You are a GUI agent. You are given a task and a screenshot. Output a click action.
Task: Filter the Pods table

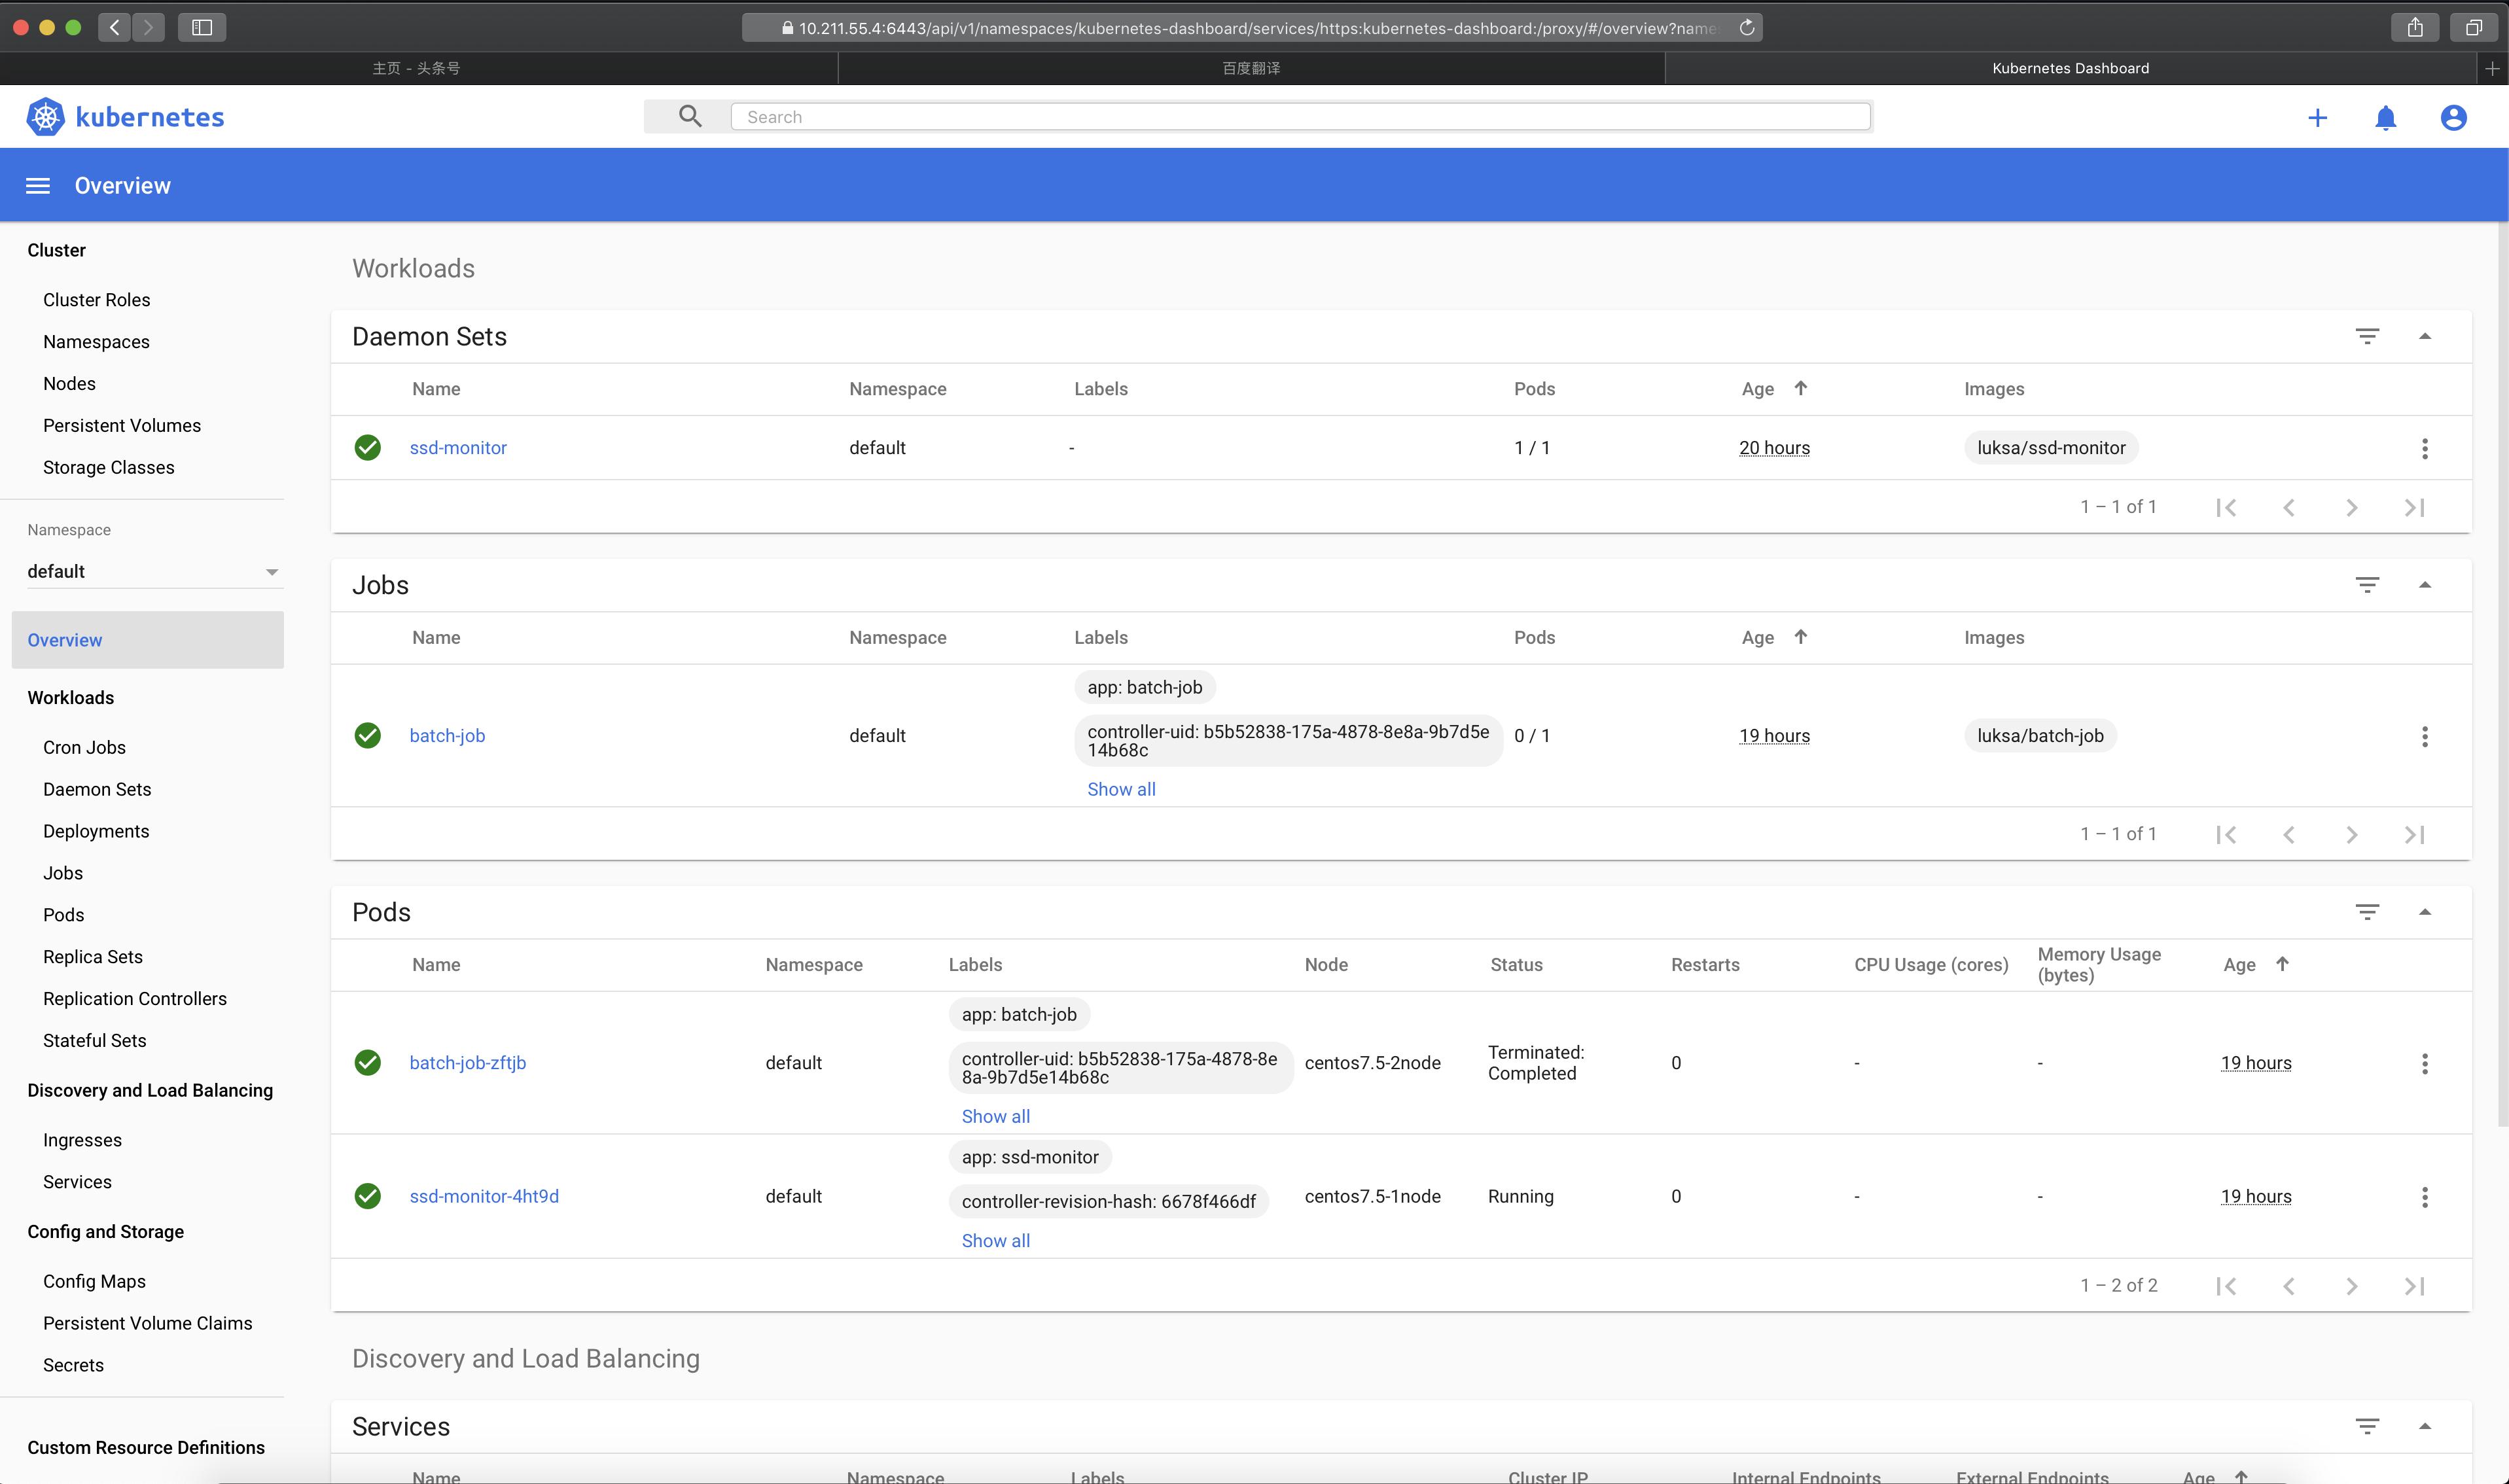point(2367,912)
